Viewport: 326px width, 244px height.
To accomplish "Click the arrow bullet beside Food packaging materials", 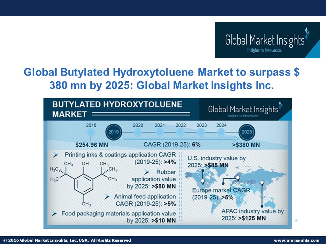I will 54,213.
